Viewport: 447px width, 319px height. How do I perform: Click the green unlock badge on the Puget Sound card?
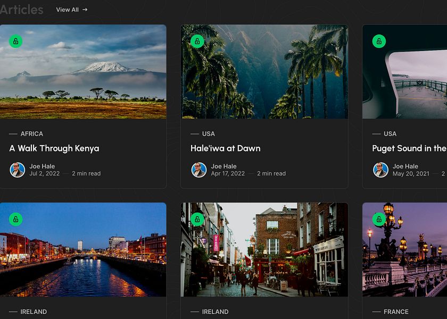(379, 41)
